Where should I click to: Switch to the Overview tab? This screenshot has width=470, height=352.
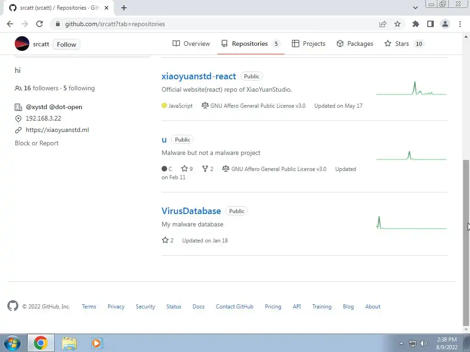pos(191,44)
